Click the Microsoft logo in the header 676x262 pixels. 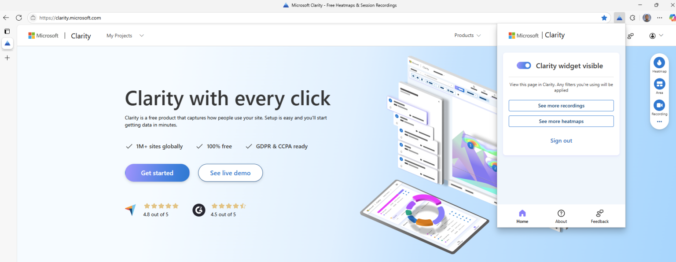[x=43, y=35]
